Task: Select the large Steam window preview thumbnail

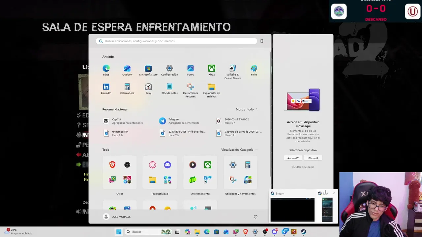Action: coord(292,210)
